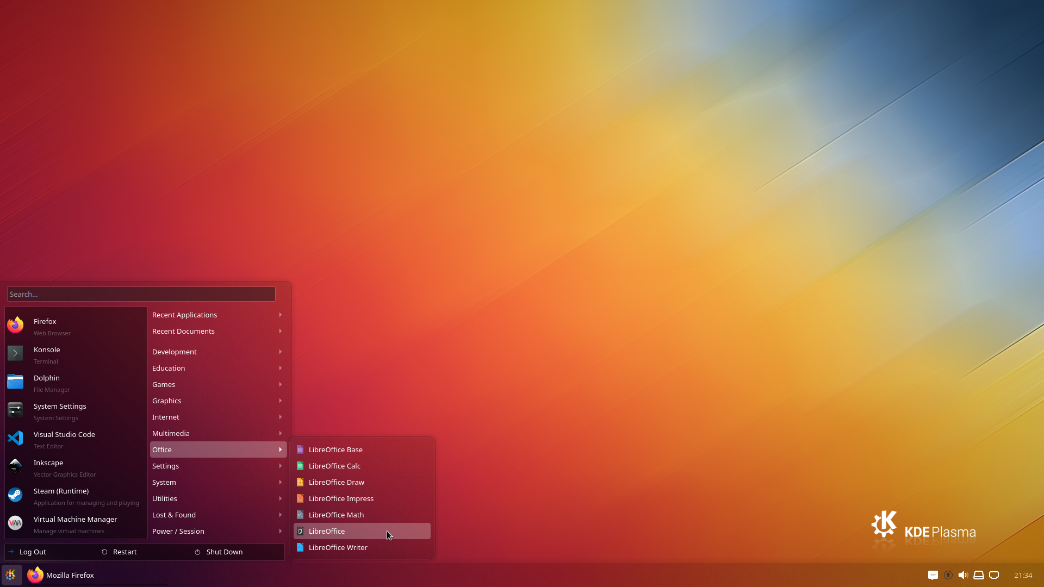Click the LibreOffice Base icon
This screenshot has width=1044, height=587.
(300, 449)
